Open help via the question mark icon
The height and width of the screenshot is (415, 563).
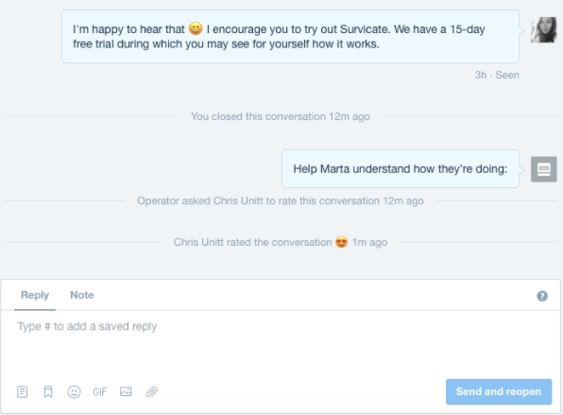[x=542, y=296]
